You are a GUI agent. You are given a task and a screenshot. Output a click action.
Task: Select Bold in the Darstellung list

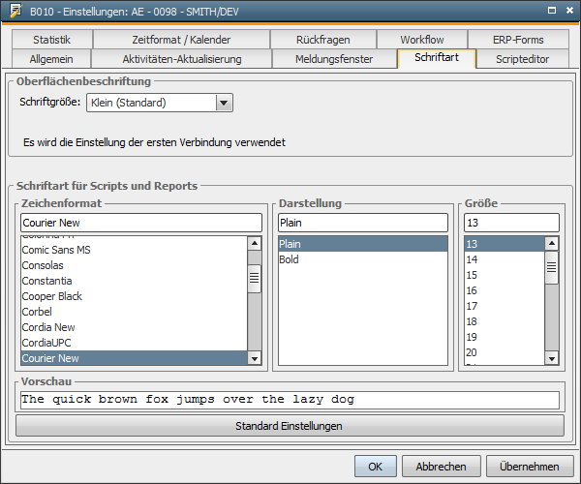coord(289,260)
